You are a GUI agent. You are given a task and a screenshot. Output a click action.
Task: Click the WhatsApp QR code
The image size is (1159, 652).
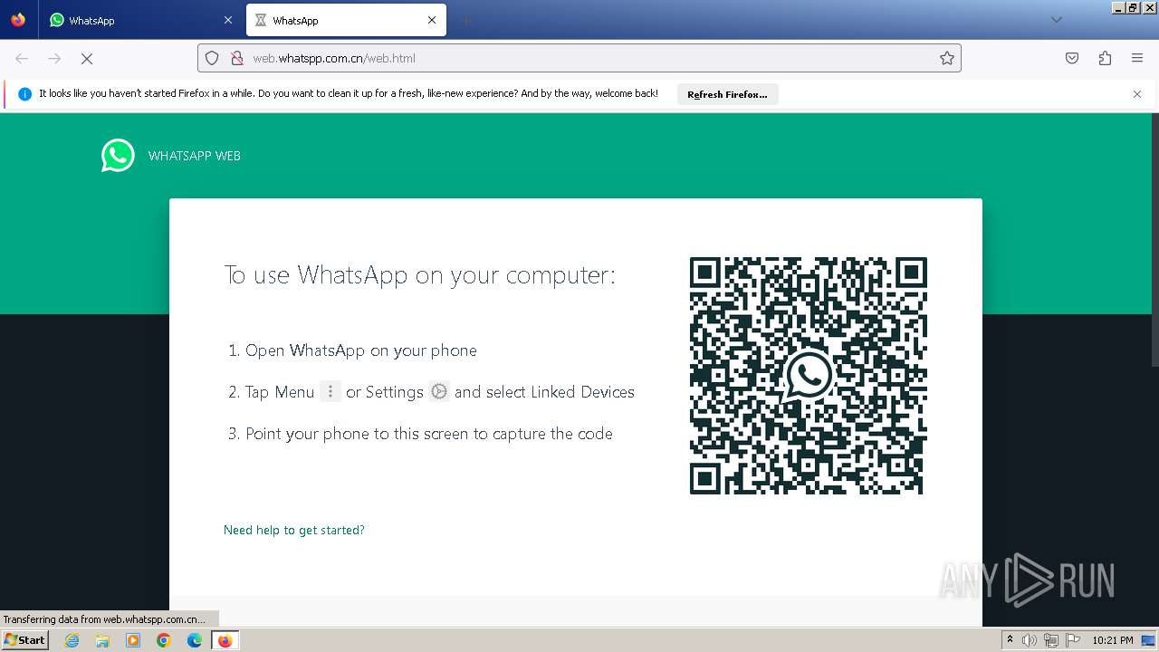808,375
